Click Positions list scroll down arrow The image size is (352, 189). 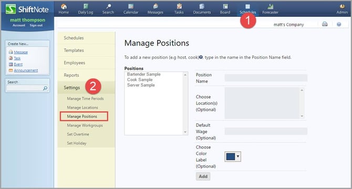click(x=185, y=132)
